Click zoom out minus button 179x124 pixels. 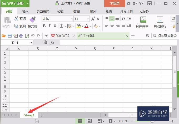coord(131,121)
